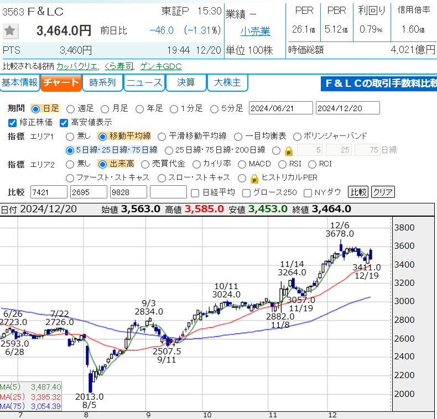Screen dimensions: 437x419
Task: Switch to the 時系列 tab
Action: coord(102,83)
